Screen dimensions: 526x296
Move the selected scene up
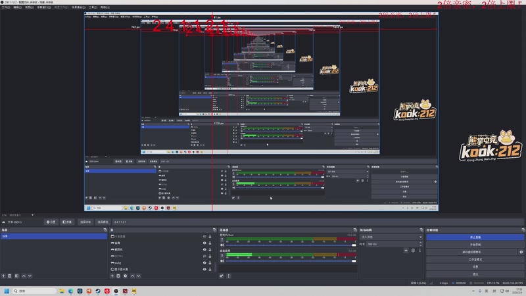tap(24, 276)
